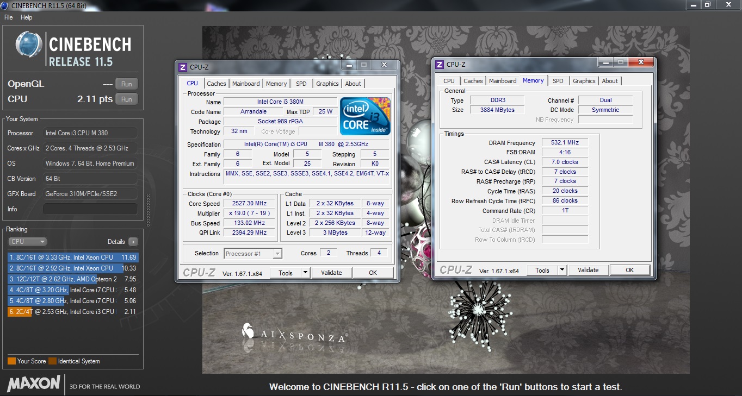This screenshot has width=742, height=396.
Task: Open Mainboard tab in left CPU-Z window
Action: 246,84
